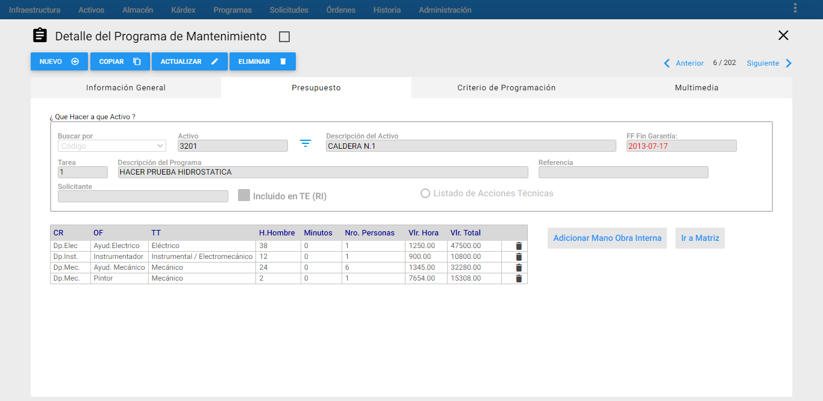This screenshot has height=401, width=823.
Task: Delete the Instrumentador row with trash icon
Action: pyautogui.click(x=519, y=256)
